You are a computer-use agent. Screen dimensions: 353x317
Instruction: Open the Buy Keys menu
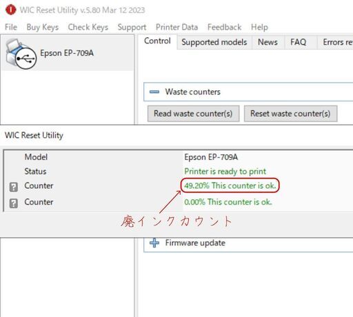(43, 27)
